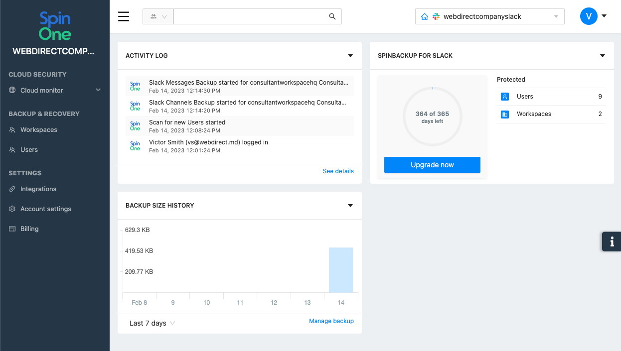The image size is (621, 351).
Task: Open the user type search filter dropdown
Action: point(157,16)
